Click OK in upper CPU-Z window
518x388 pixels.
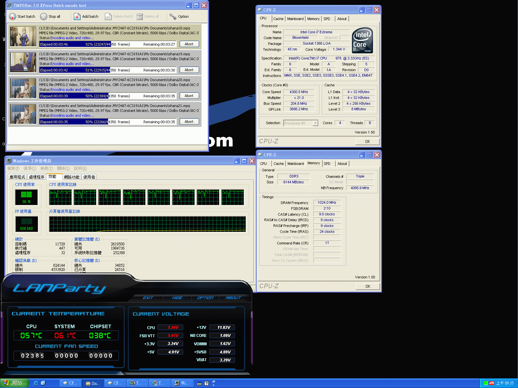coord(367,141)
